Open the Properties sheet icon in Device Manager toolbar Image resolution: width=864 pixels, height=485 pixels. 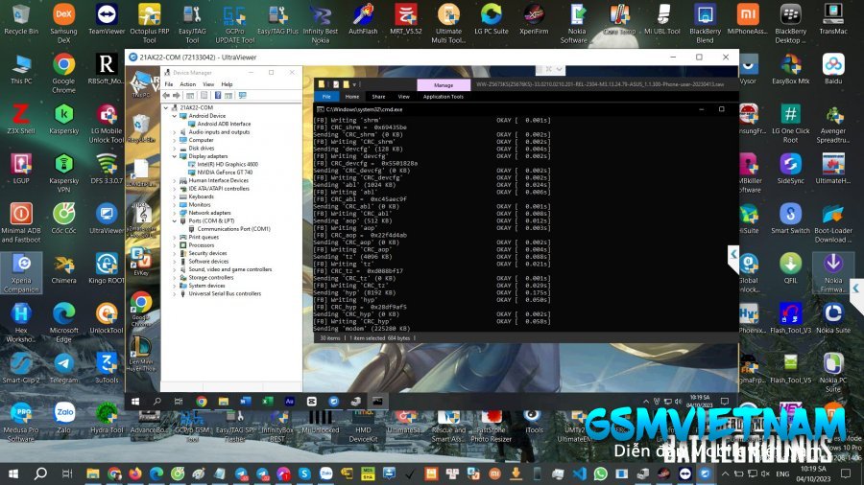click(204, 95)
